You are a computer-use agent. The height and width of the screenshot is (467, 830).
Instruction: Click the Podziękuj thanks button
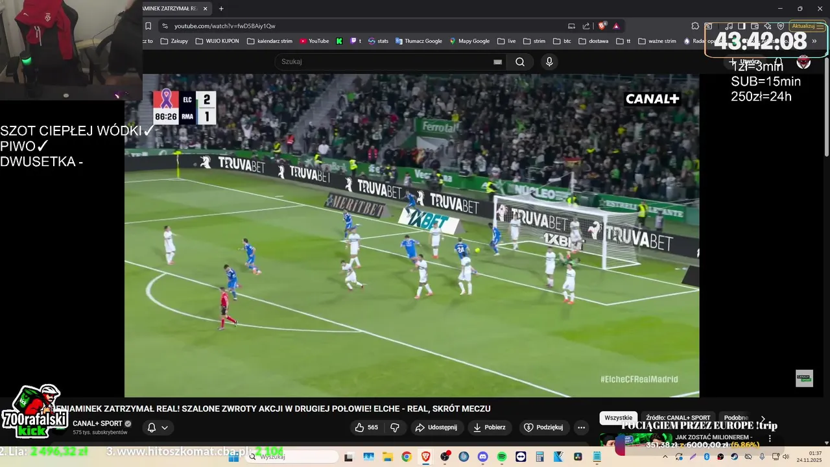pyautogui.click(x=544, y=427)
